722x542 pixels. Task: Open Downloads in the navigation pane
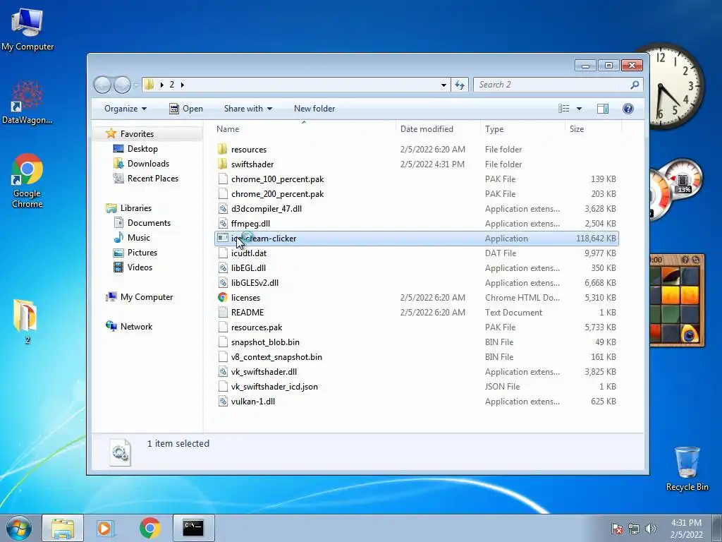pos(141,164)
